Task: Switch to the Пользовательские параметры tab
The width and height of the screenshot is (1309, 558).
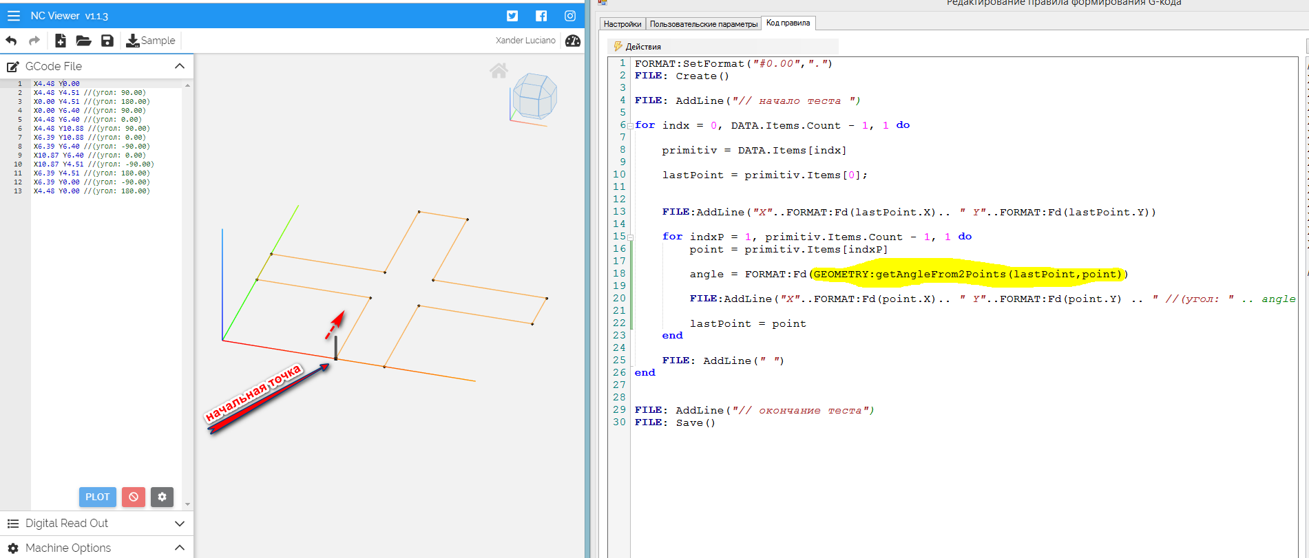Action: [x=704, y=24]
